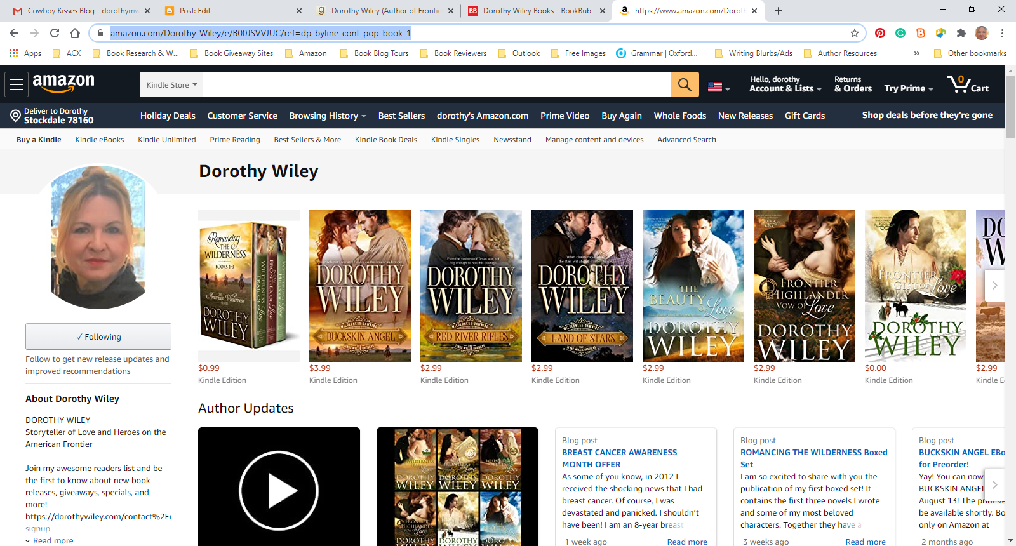
Task: Open Frontier Highlander Vow of Love cover
Action: click(x=804, y=286)
